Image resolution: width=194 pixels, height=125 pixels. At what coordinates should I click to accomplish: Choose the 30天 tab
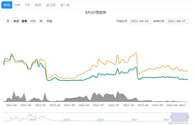click(38, 5)
